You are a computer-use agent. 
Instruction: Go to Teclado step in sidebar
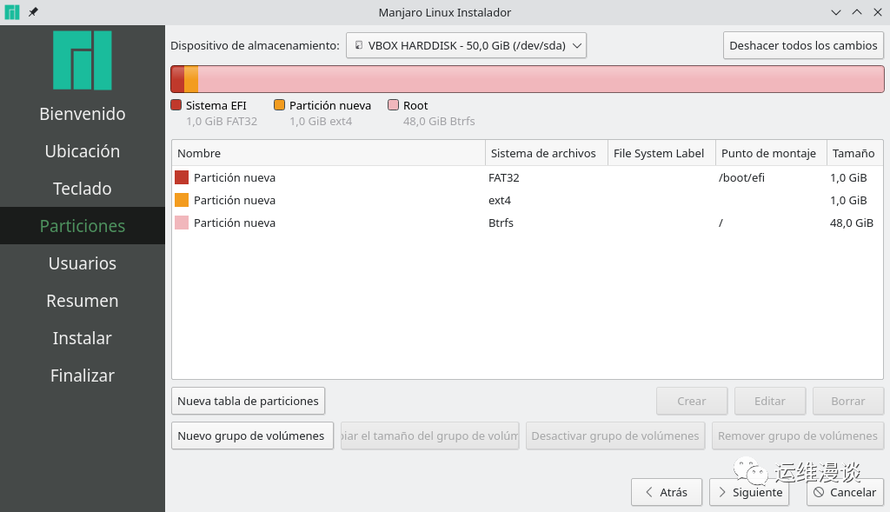coord(83,189)
